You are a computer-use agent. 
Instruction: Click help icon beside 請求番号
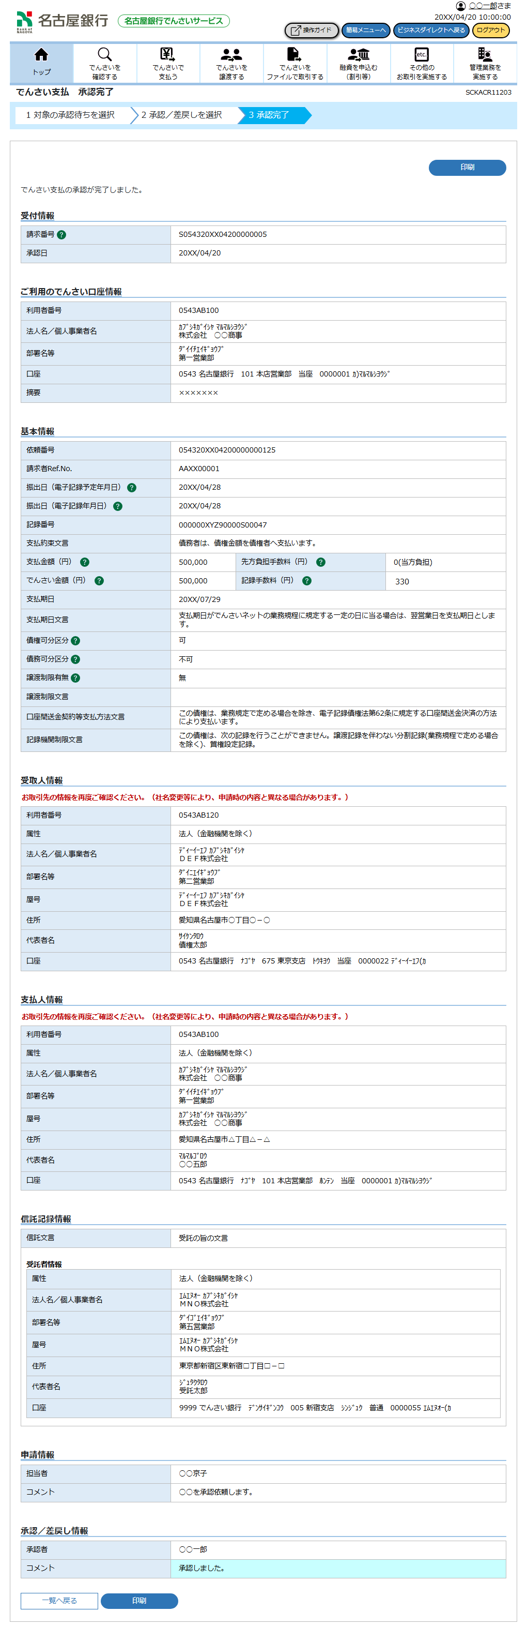[61, 235]
